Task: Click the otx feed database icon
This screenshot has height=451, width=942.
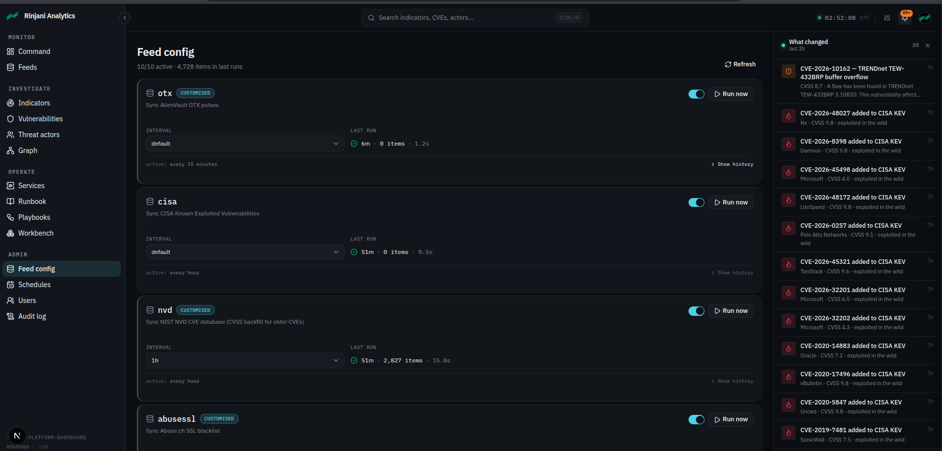Action: point(150,93)
